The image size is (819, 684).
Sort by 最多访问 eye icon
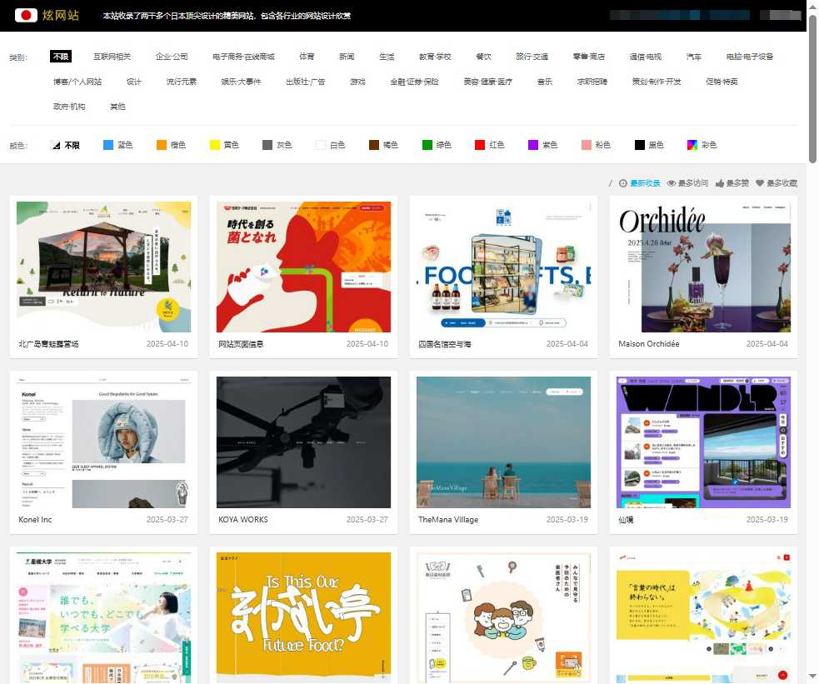click(671, 183)
